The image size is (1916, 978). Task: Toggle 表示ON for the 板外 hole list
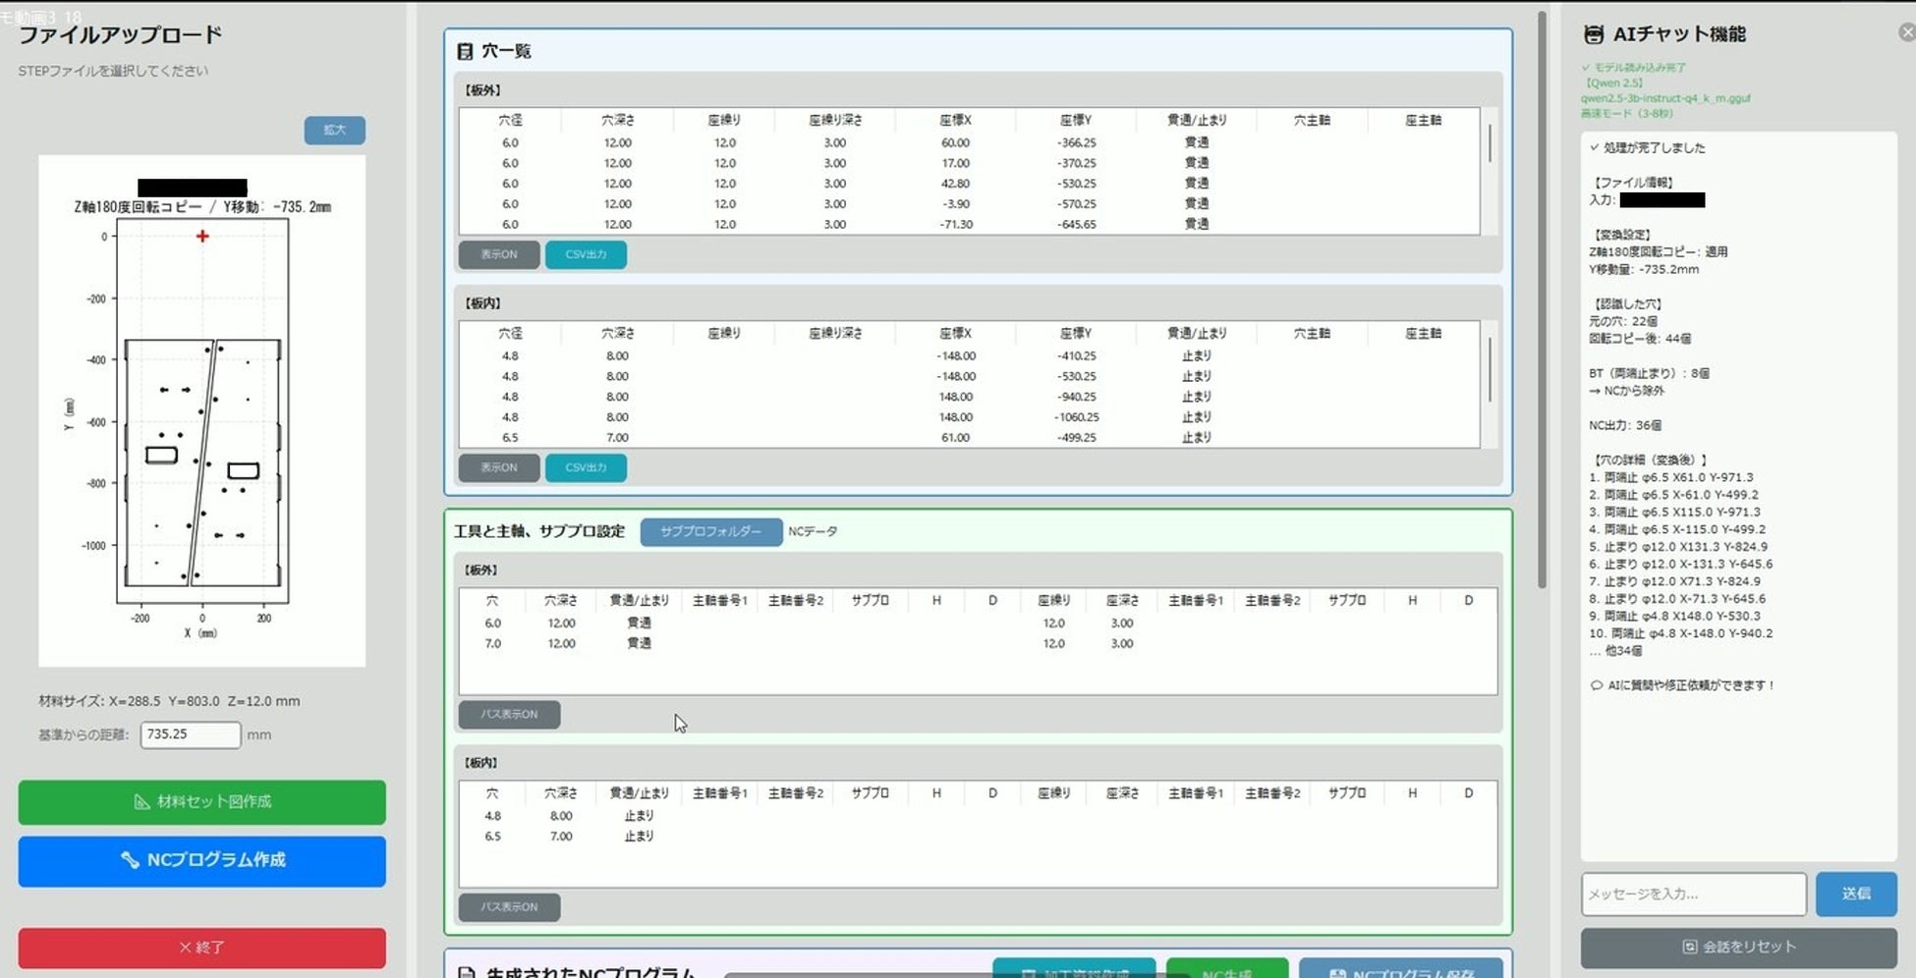pos(498,254)
